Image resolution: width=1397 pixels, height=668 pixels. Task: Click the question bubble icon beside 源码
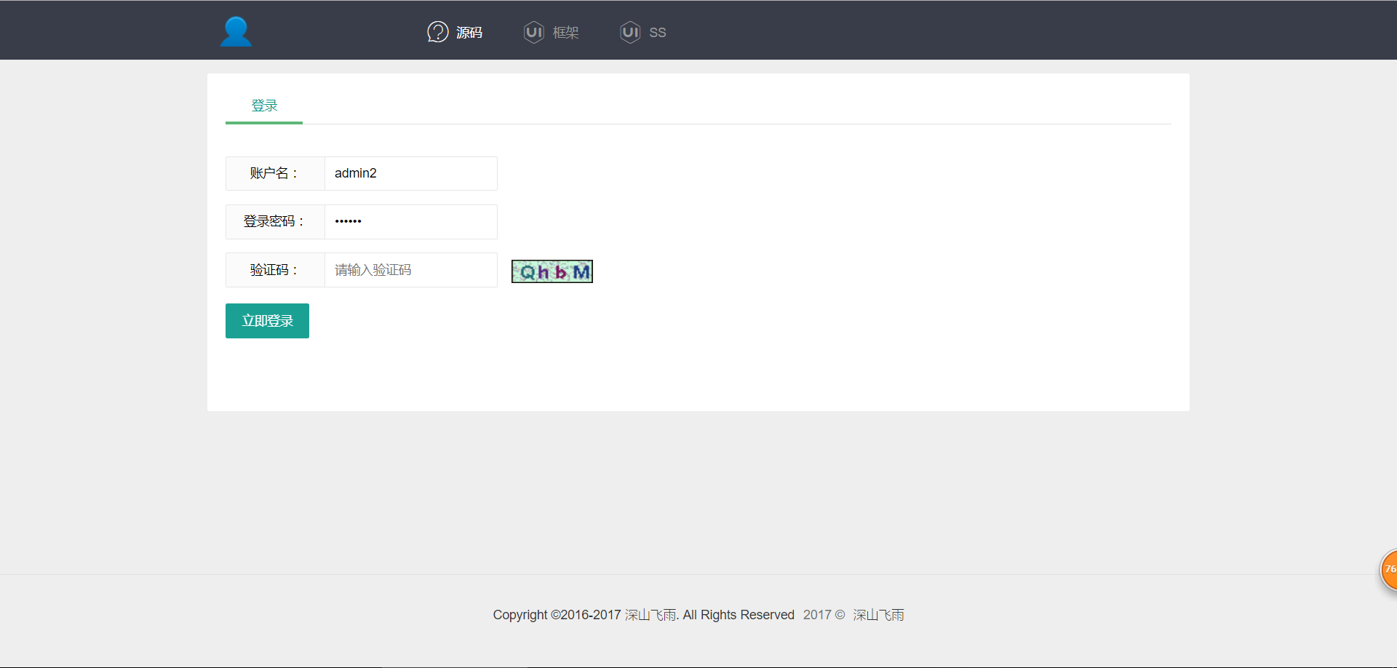coord(437,32)
